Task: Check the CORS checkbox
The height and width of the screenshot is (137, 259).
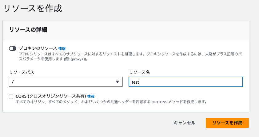Action: 11,96
